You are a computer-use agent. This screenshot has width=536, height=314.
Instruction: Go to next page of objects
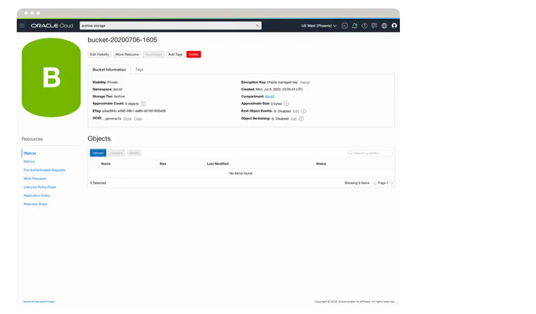pos(392,183)
